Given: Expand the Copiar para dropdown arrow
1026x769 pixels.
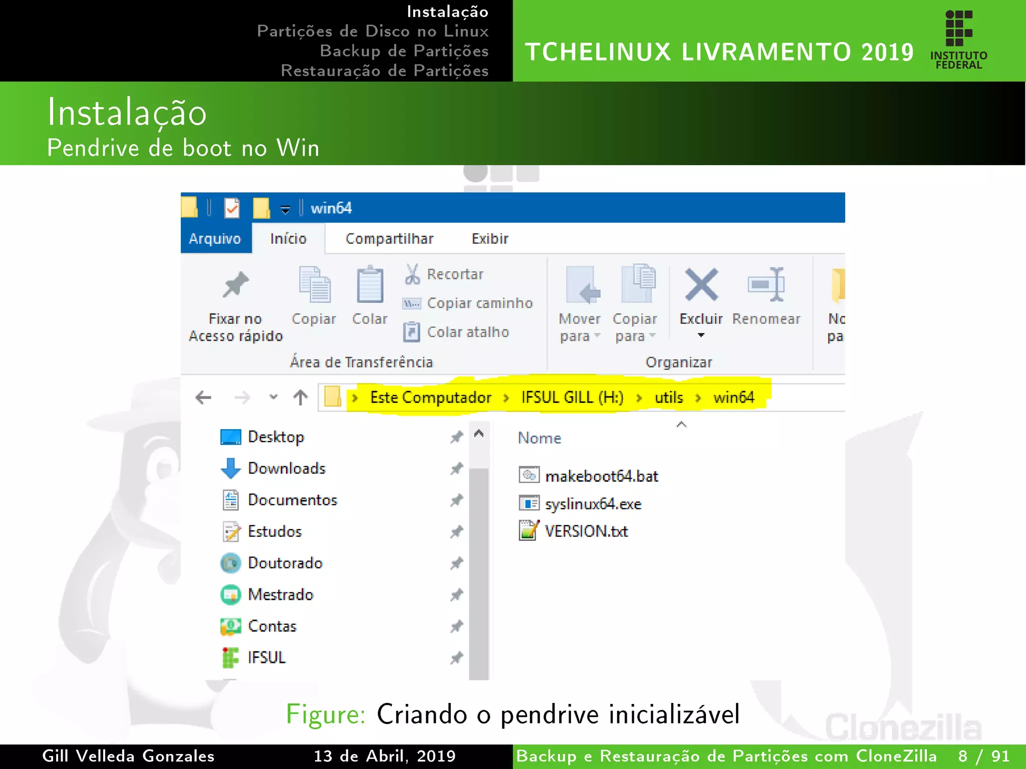Looking at the screenshot, I should (652, 335).
